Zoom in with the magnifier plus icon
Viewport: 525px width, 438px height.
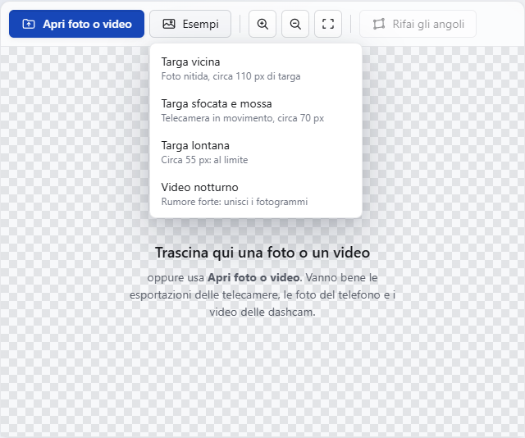(x=262, y=24)
